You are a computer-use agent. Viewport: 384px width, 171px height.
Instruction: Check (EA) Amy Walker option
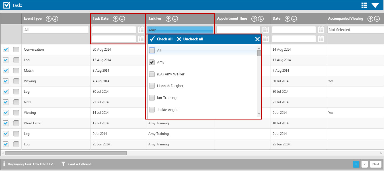pyautogui.click(x=152, y=74)
